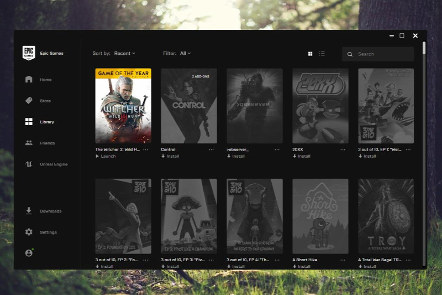The image size is (442, 295).
Task: Switch to list view icon
Action: (x=322, y=54)
